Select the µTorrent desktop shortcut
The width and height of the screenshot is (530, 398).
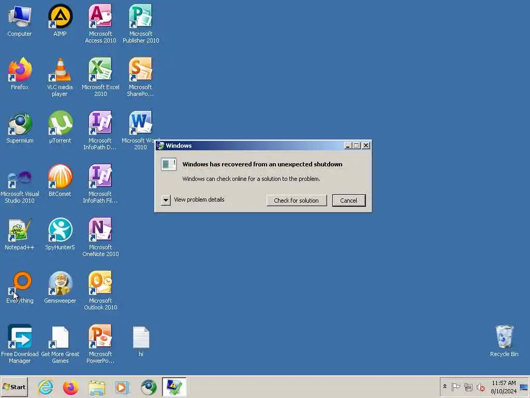click(x=60, y=127)
